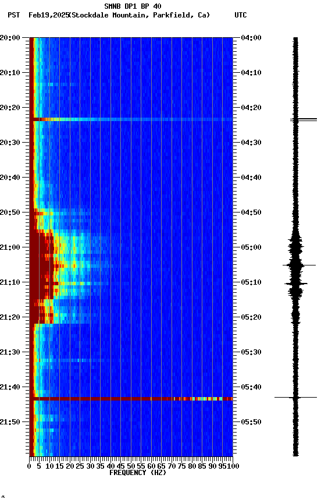Click the 04:00 UTC time label

point(251,38)
